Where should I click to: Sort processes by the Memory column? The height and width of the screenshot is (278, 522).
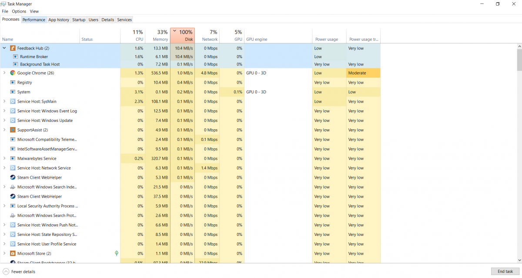(157, 36)
